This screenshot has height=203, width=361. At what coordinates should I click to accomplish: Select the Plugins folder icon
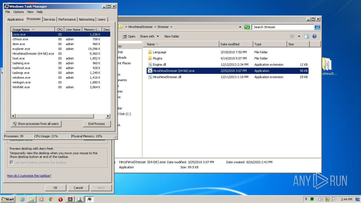pyautogui.click(x=150, y=58)
